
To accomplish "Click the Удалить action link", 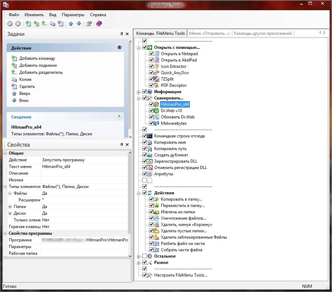I will pos(27,86).
